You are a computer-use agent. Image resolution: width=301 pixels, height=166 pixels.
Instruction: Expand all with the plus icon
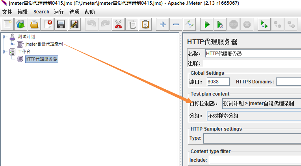coord(163,24)
